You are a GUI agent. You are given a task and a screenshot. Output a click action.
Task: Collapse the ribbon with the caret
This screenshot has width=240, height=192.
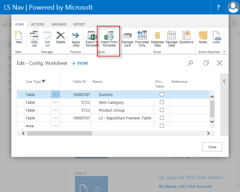tap(224, 52)
